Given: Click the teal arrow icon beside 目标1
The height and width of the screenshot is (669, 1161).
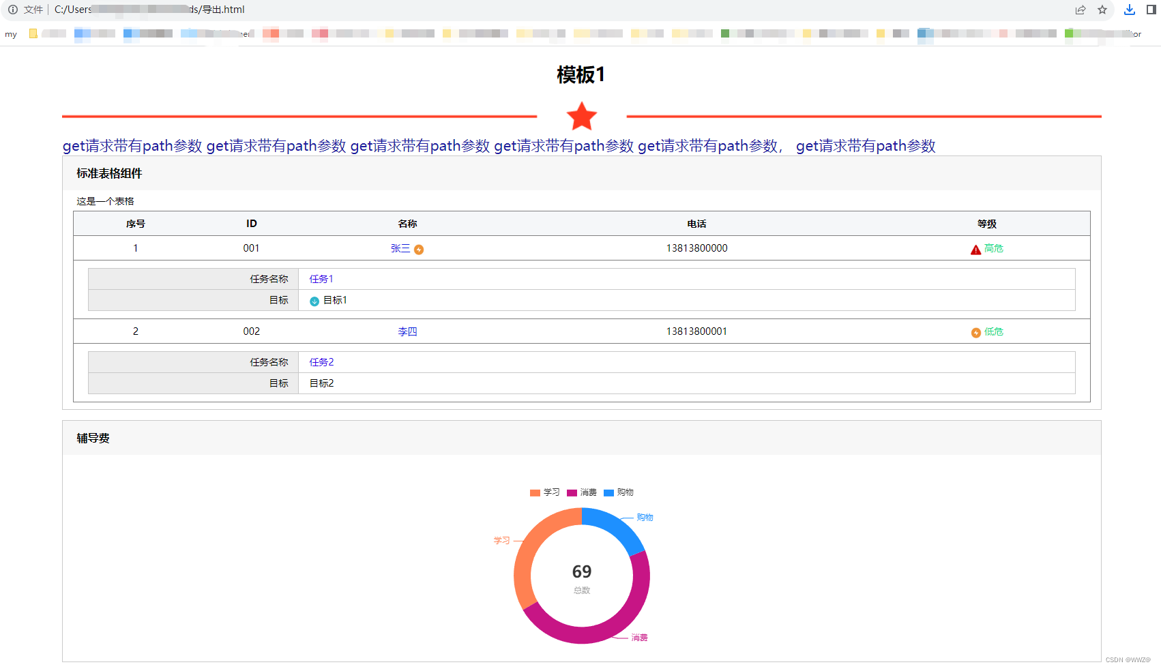Looking at the screenshot, I should pos(314,301).
